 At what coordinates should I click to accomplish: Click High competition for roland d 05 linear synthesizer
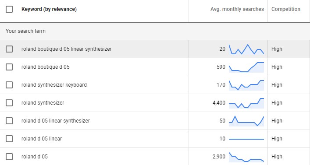(277, 121)
